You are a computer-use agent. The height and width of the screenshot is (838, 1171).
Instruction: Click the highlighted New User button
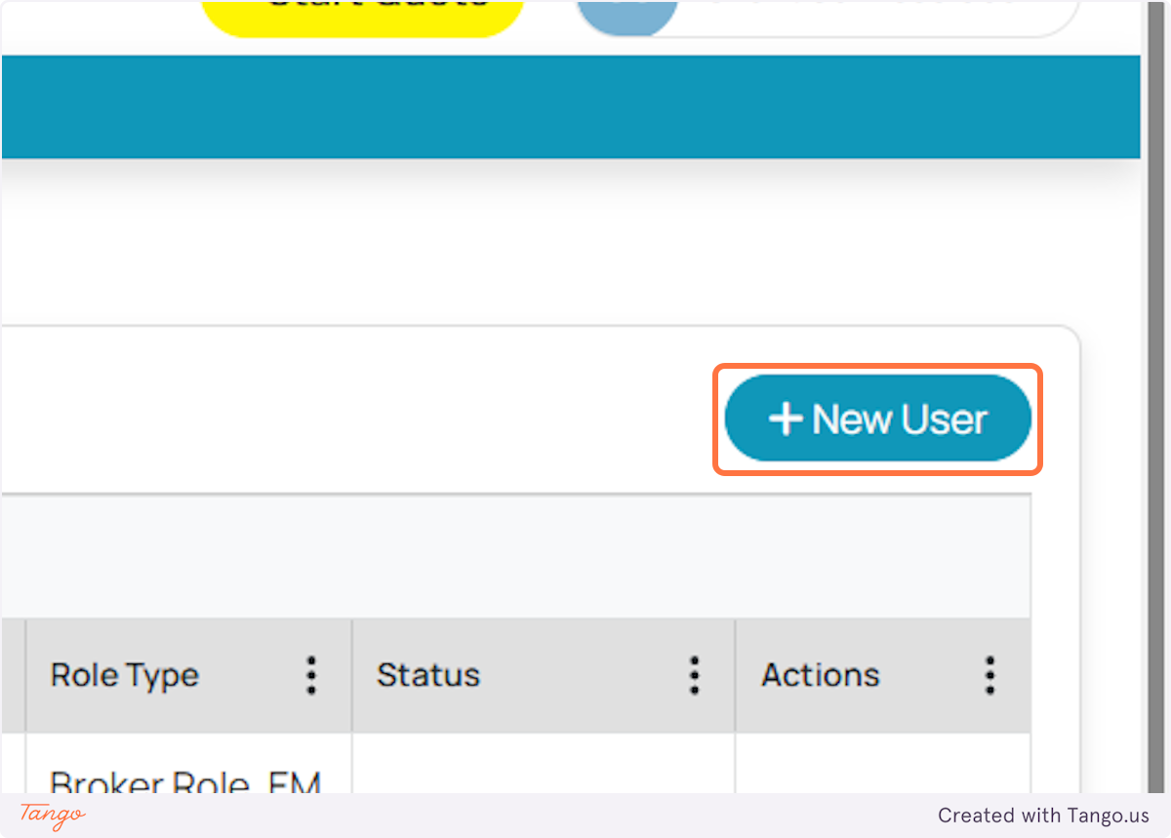tap(876, 419)
